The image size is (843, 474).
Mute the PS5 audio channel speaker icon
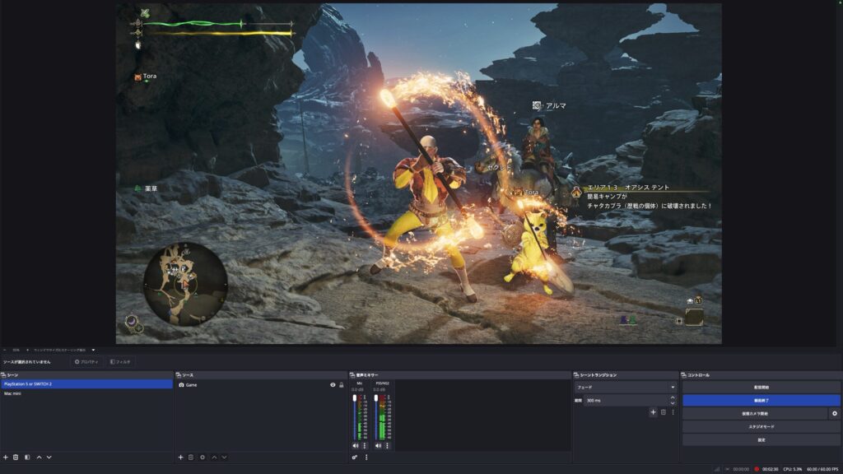[378, 445]
